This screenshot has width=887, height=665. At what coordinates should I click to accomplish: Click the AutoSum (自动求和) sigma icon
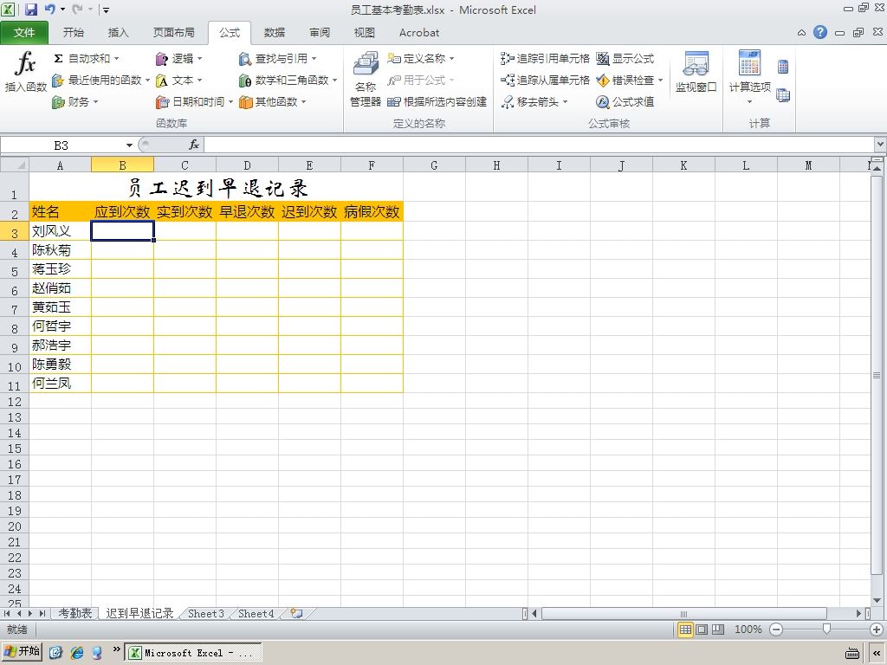pos(58,58)
